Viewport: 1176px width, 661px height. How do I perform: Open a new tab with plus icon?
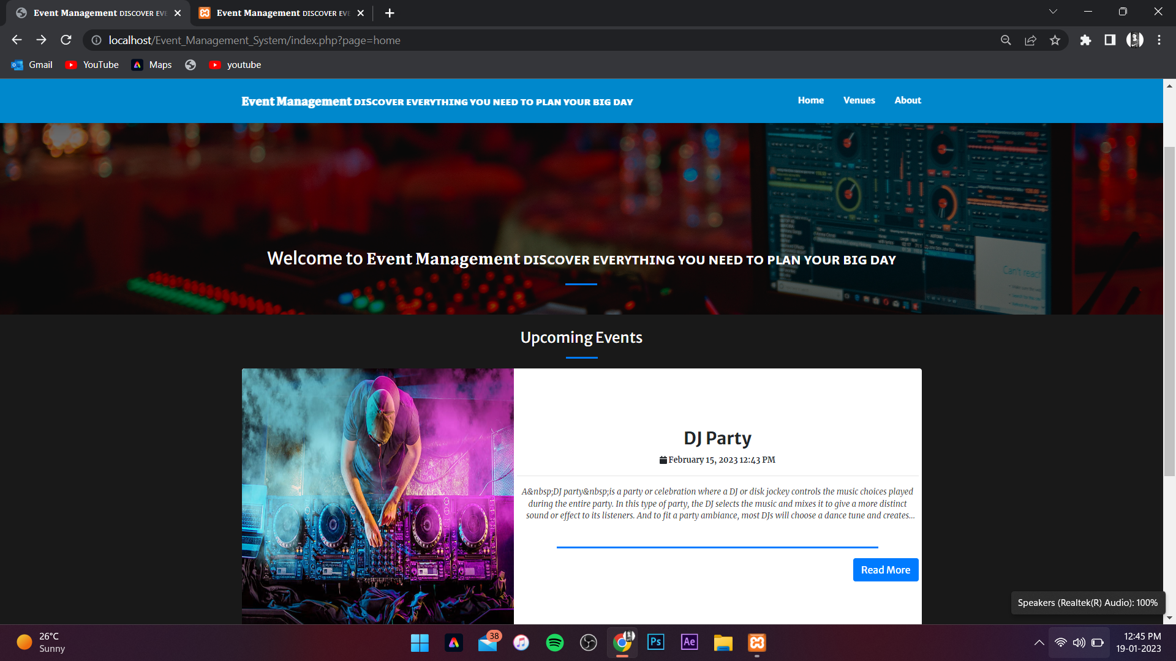(390, 13)
